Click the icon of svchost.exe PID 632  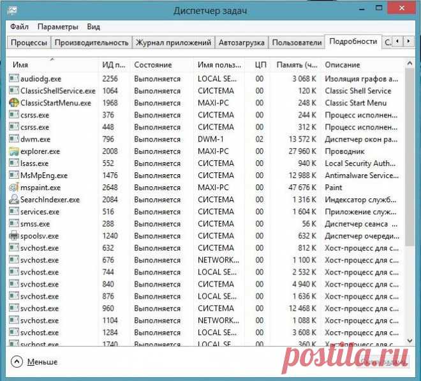13,248
